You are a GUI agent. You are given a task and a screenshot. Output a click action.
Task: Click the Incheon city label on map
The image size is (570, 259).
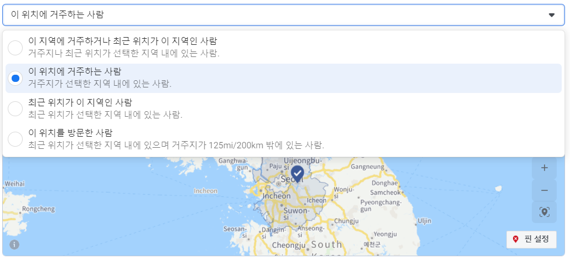pyautogui.click(x=277, y=196)
